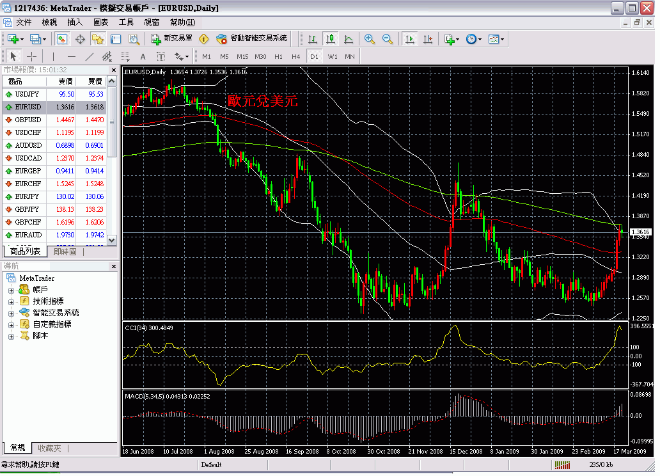Viewport: 660px width, 476px height.
Task: Expand the 自定義指標 tree node
Action: point(12,325)
